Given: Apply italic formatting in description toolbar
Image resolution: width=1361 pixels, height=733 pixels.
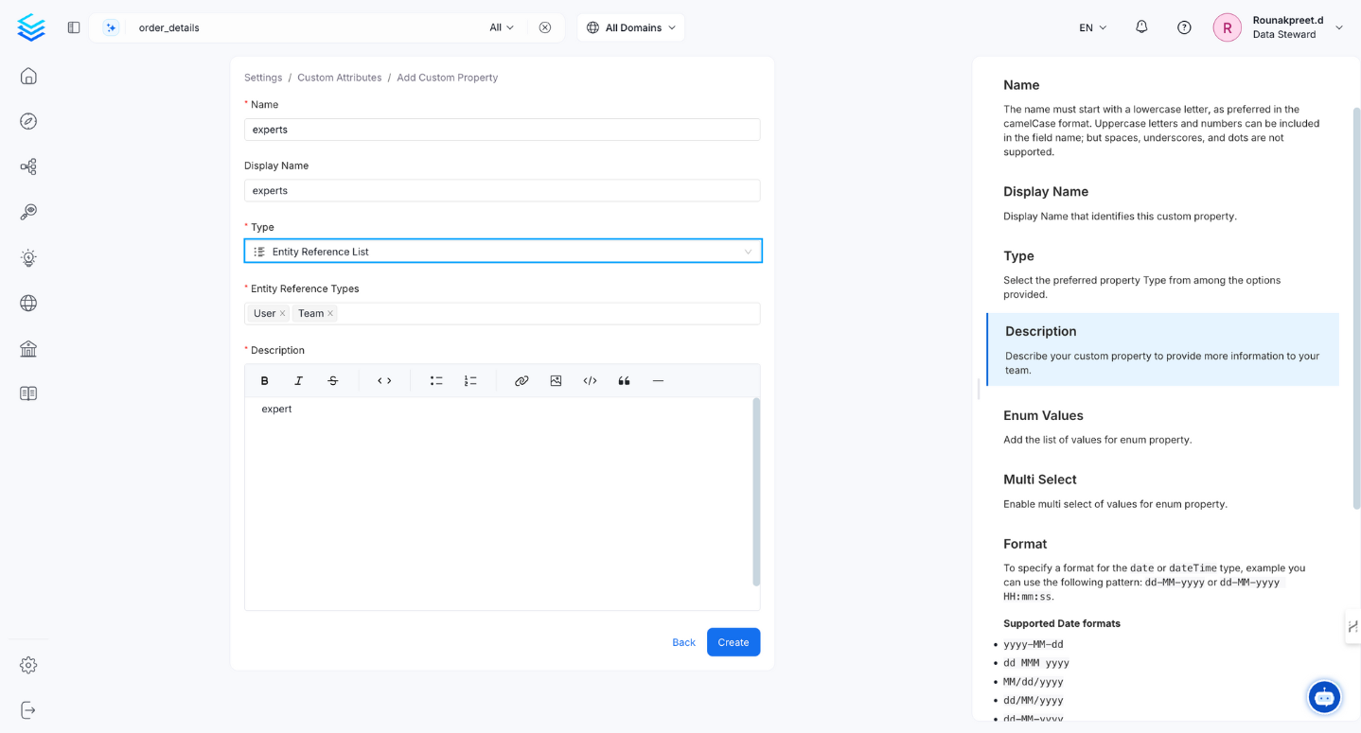Looking at the screenshot, I should coord(299,381).
